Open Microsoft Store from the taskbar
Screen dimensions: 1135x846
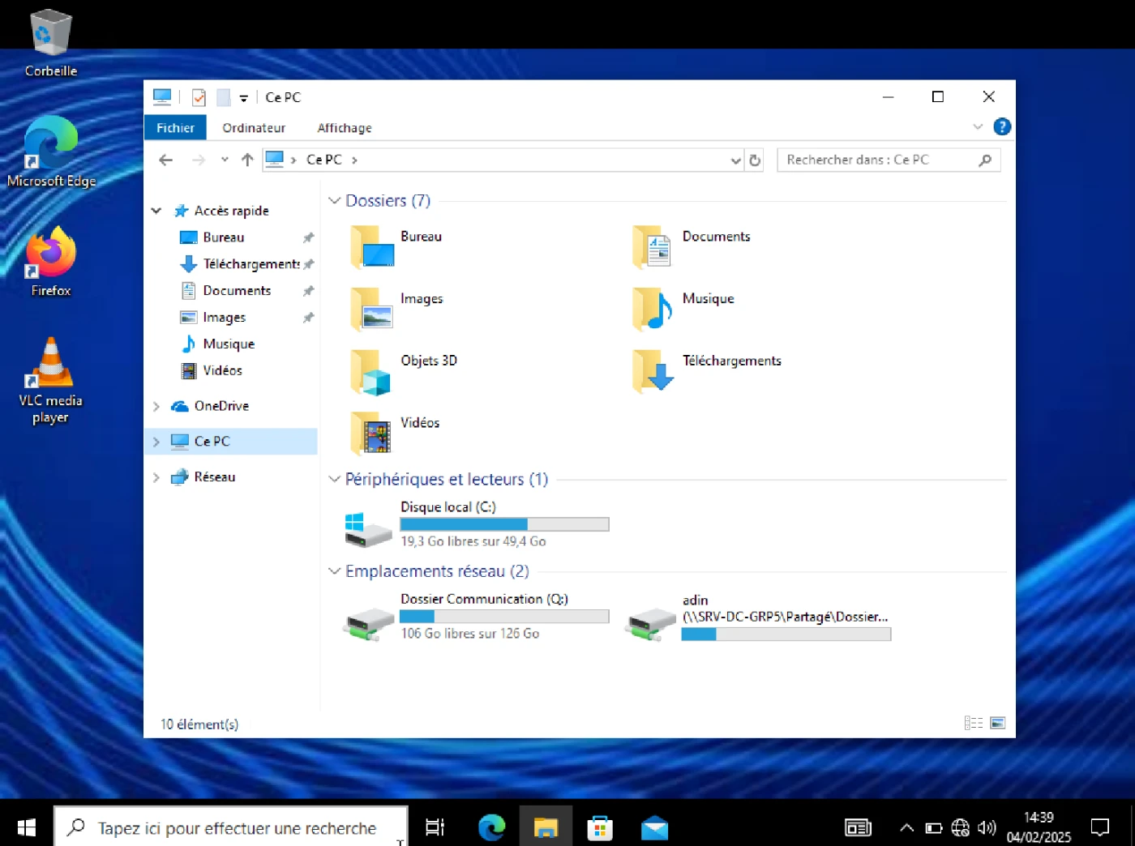600,827
